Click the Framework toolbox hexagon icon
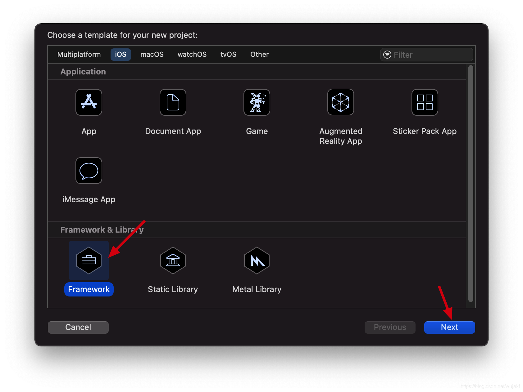The width and height of the screenshot is (523, 392). (89, 261)
